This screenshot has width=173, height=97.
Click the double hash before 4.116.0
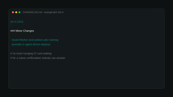pyautogui.click(x=12, y=22)
